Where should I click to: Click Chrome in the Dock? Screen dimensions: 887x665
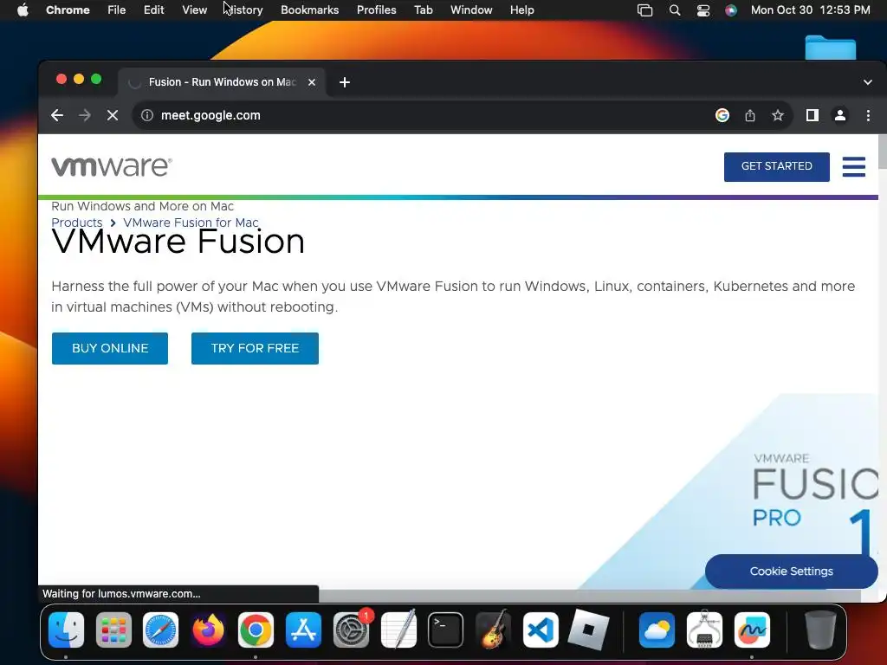coord(256,630)
